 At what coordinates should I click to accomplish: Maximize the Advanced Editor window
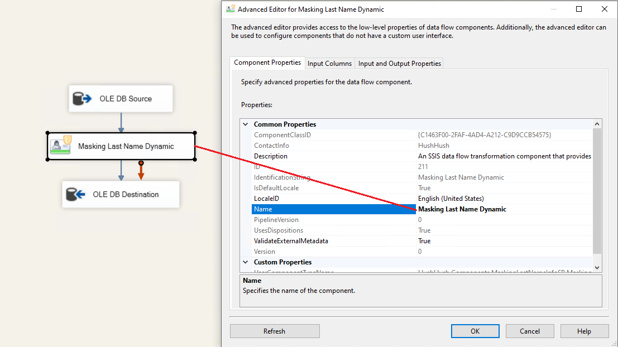click(579, 9)
